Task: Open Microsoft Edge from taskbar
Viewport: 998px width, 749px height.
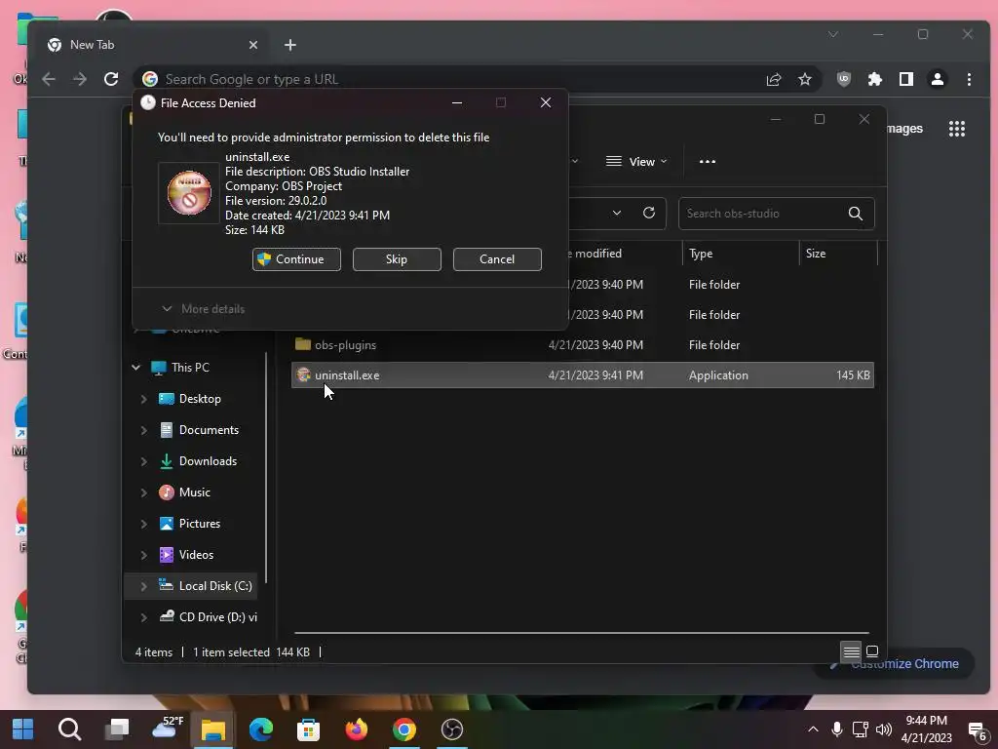Action: tap(261, 729)
